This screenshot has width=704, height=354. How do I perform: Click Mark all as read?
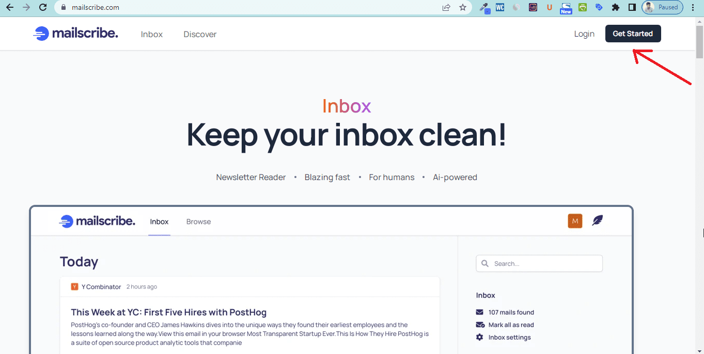511,325
